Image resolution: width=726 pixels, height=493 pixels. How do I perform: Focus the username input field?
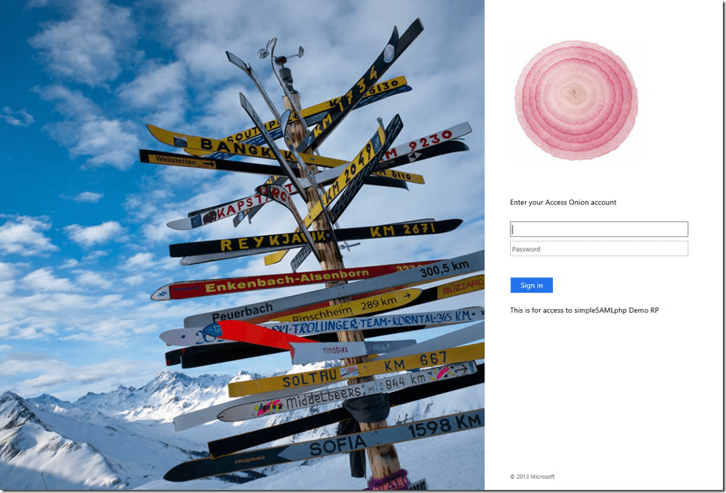point(599,229)
